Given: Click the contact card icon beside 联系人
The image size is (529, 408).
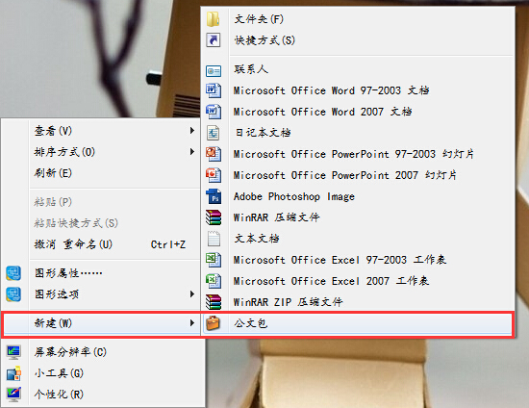Looking at the screenshot, I should 214,71.
